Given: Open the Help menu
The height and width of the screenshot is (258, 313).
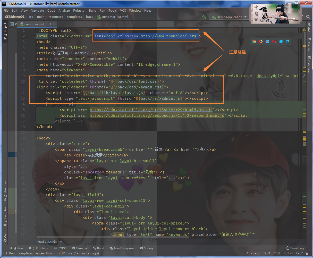Looking at the screenshot, I should point(148,11).
